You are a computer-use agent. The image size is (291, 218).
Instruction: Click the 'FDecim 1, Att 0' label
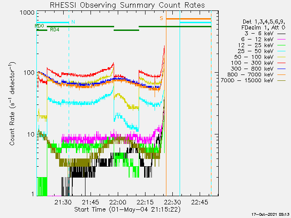(263, 28)
